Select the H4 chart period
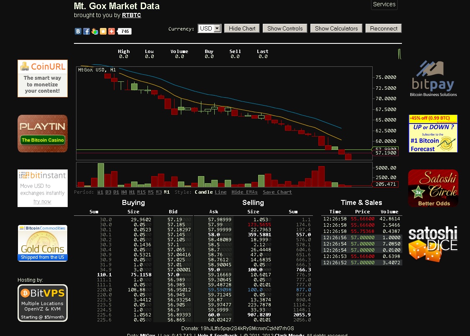470x336 pixels. click(x=124, y=192)
